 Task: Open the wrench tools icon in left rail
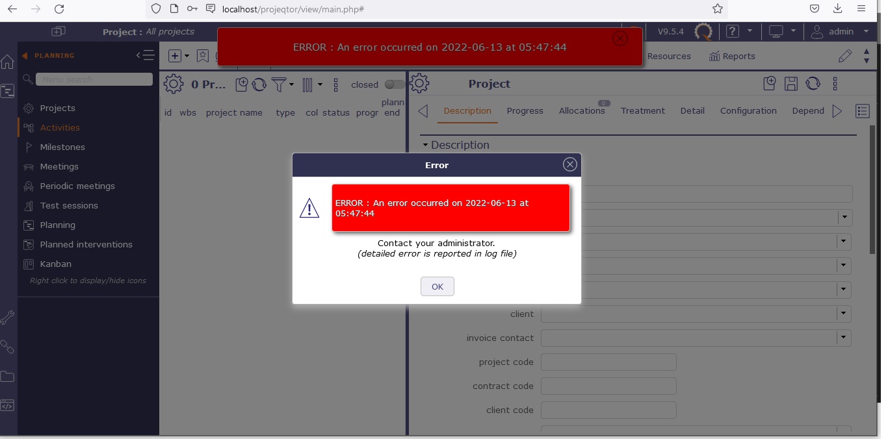(7, 318)
